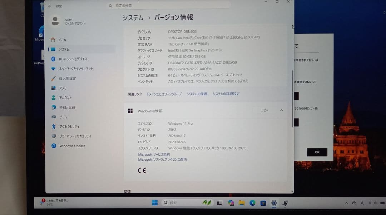Open Task View on the taskbar

tap(219, 203)
